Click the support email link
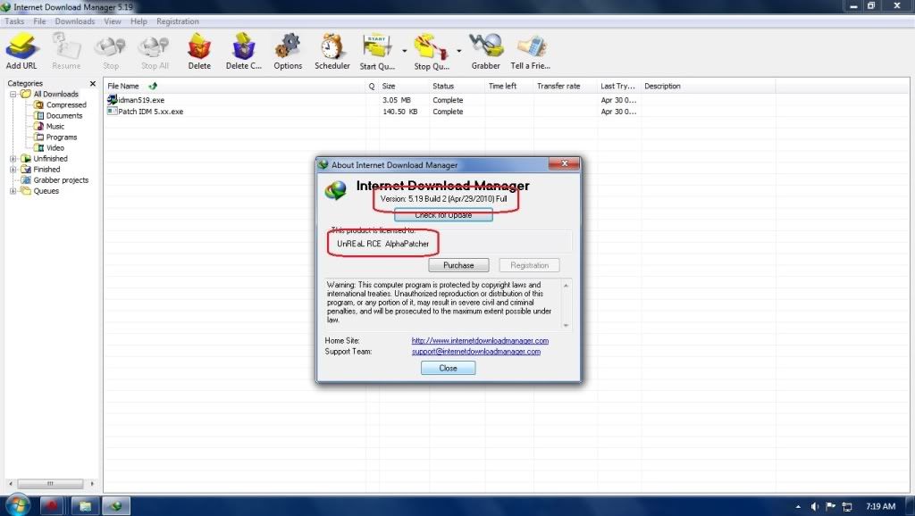 pos(476,352)
